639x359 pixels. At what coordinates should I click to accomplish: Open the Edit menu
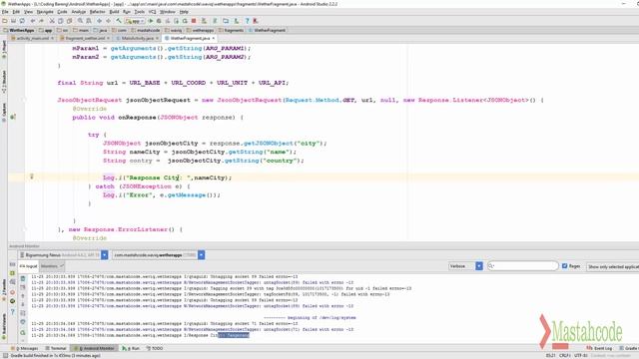pyautogui.click(x=16, y=12)
